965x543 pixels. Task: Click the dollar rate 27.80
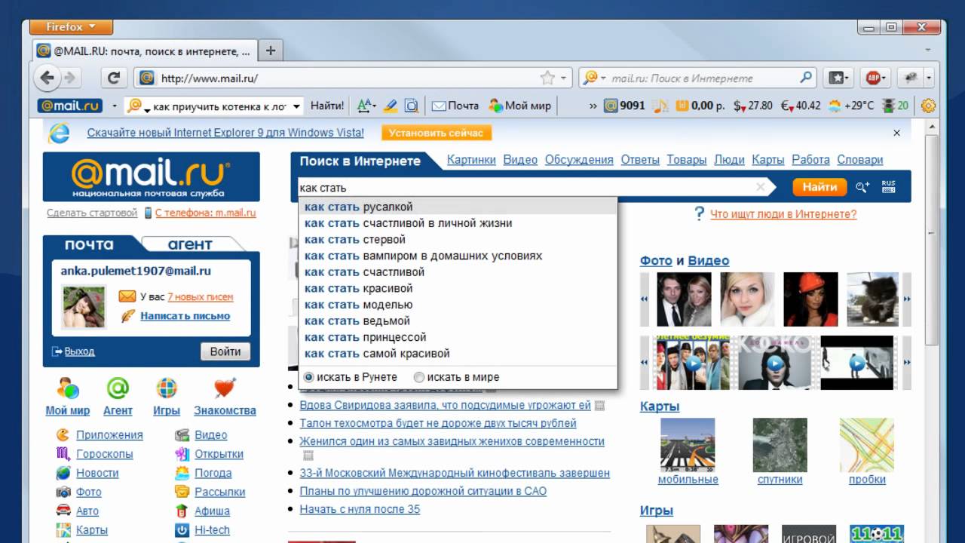tap(753, 106)
